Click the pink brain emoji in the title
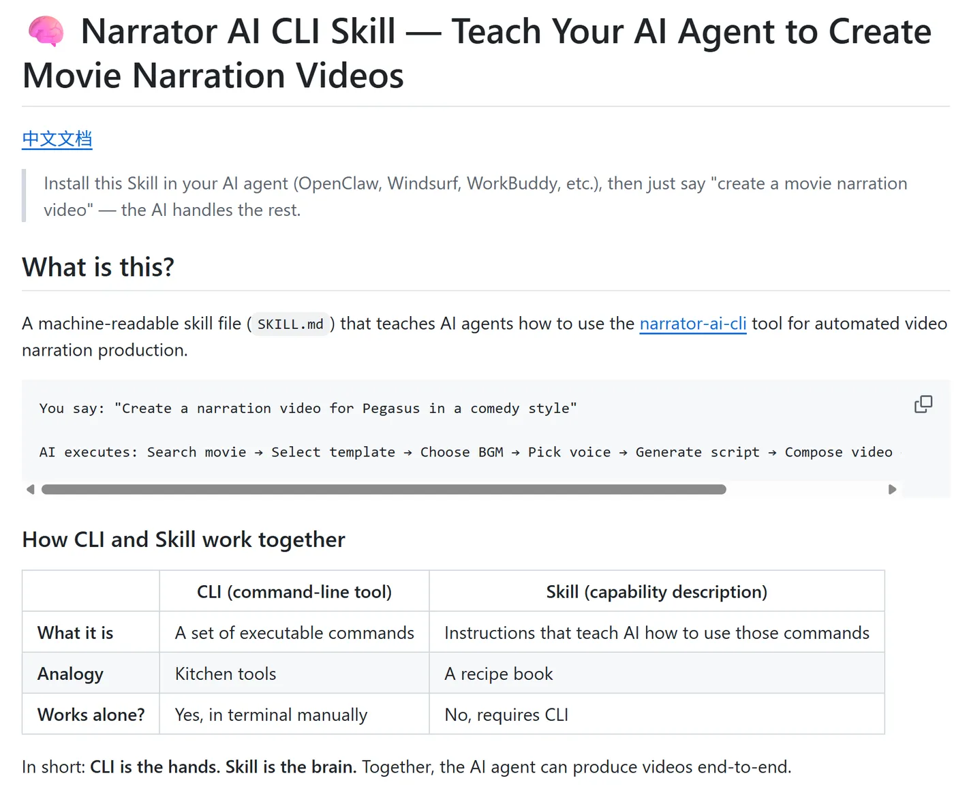The width and height of the screenshot is (954, 795). click(x=46, y=32)
